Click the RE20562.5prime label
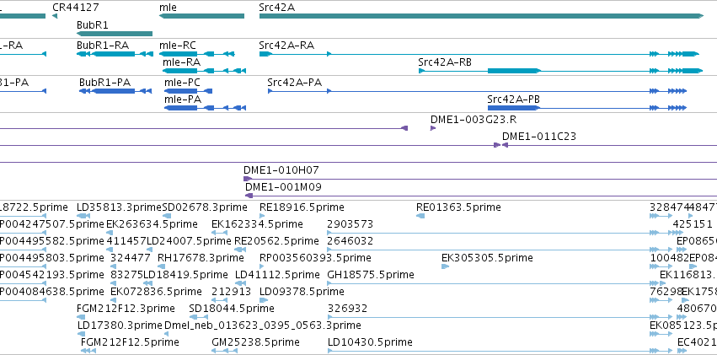This screenshot has height=355, width=717. point(276,240)
